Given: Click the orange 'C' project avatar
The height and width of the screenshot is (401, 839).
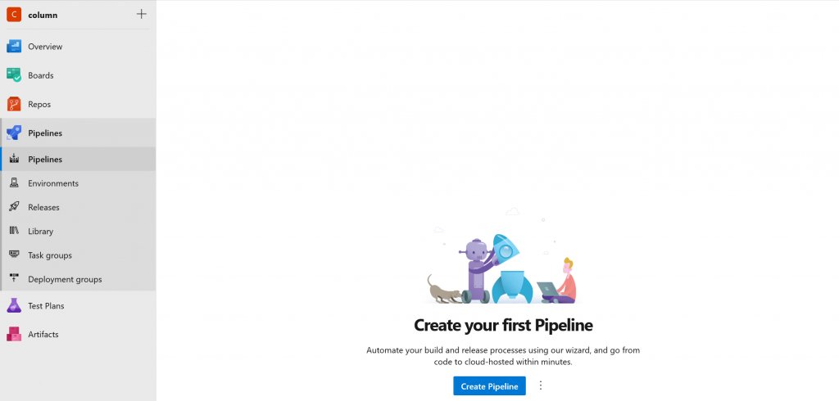Looking at the screenshot, I should tap(14, 15).
